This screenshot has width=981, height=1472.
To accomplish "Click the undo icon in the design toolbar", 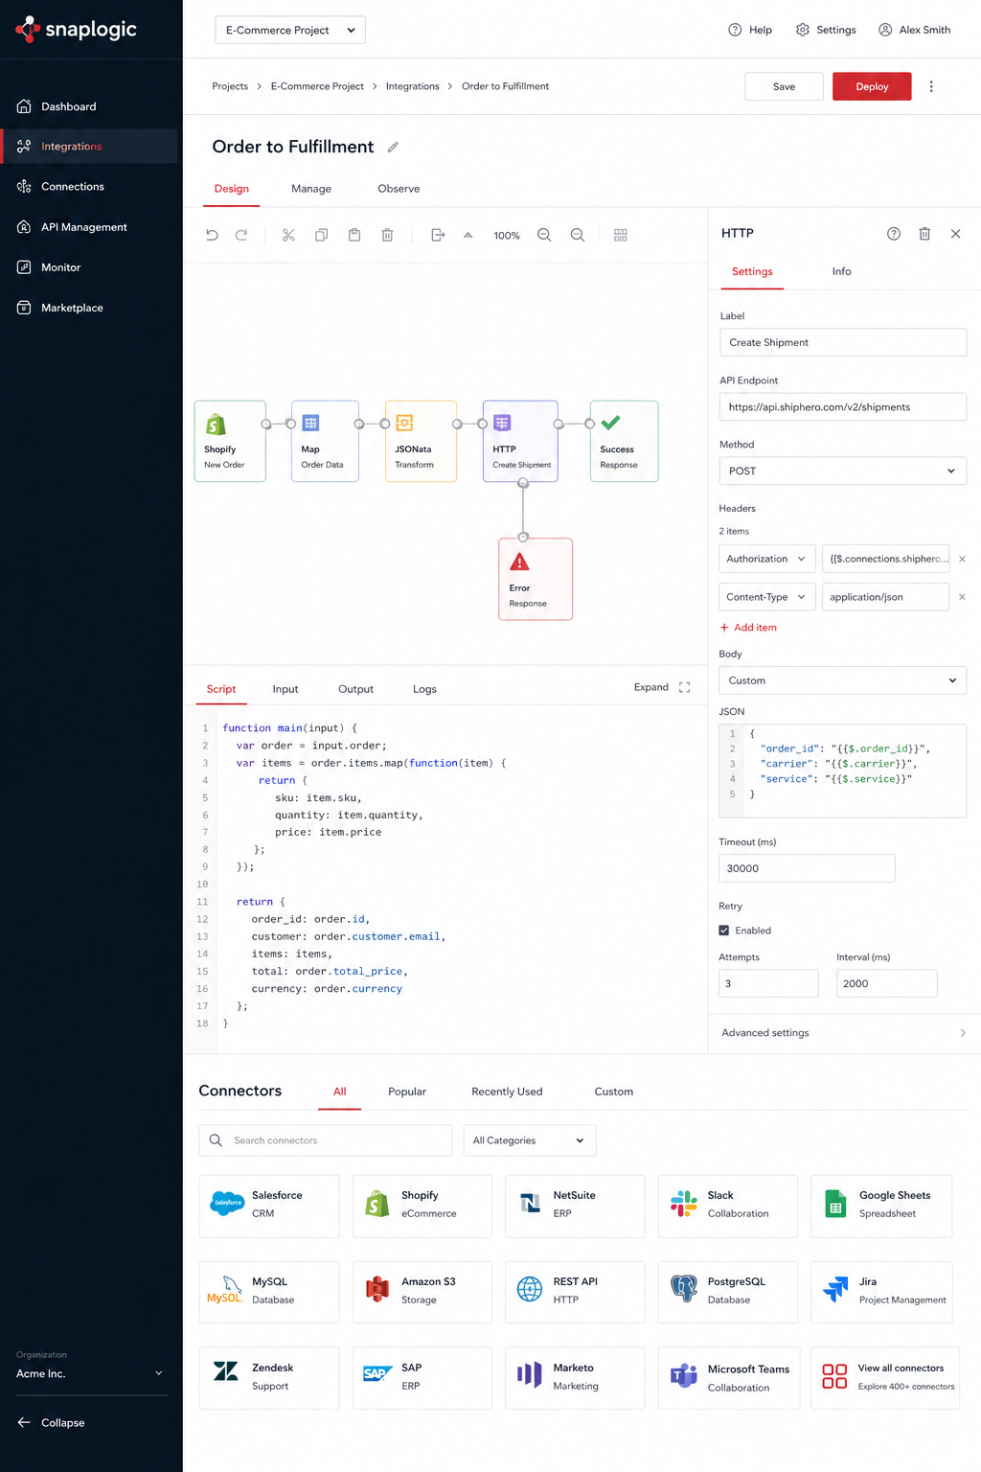I will (x=212, y=235).
